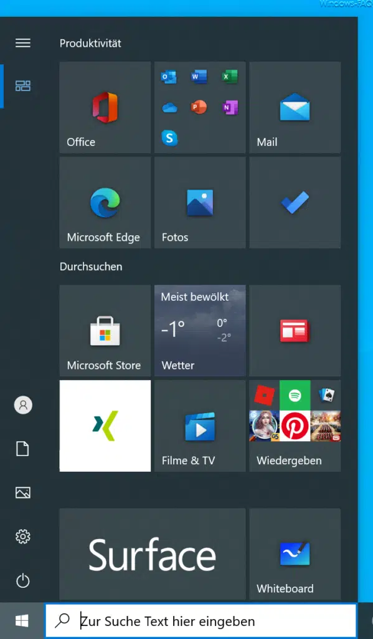
Task: Open Settings gear icon
Action: point(23,536)
